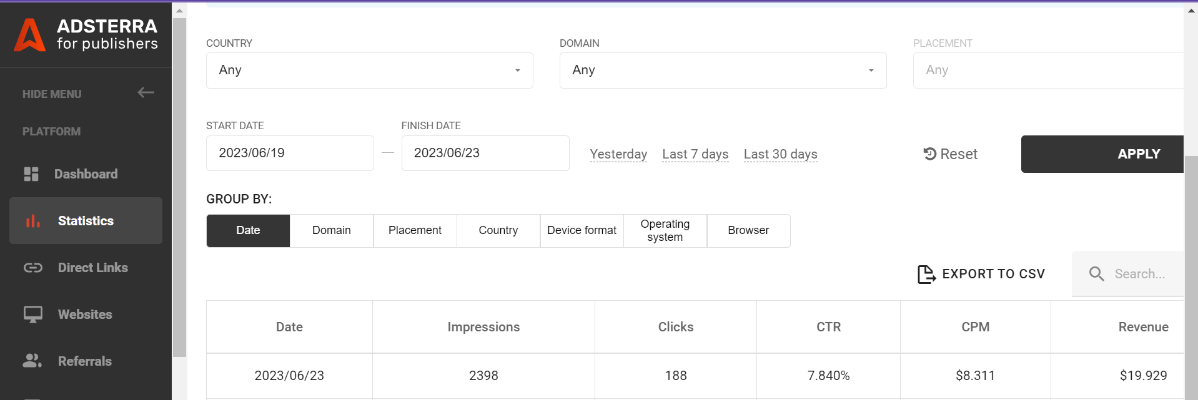Switch grouping to Operating system
Viewport: 1198px width, 400px height.
pyautogui.click(x=665, y=230)
